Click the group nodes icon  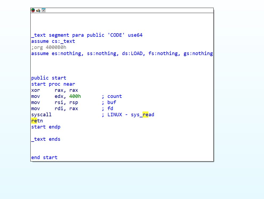[43, 10]
